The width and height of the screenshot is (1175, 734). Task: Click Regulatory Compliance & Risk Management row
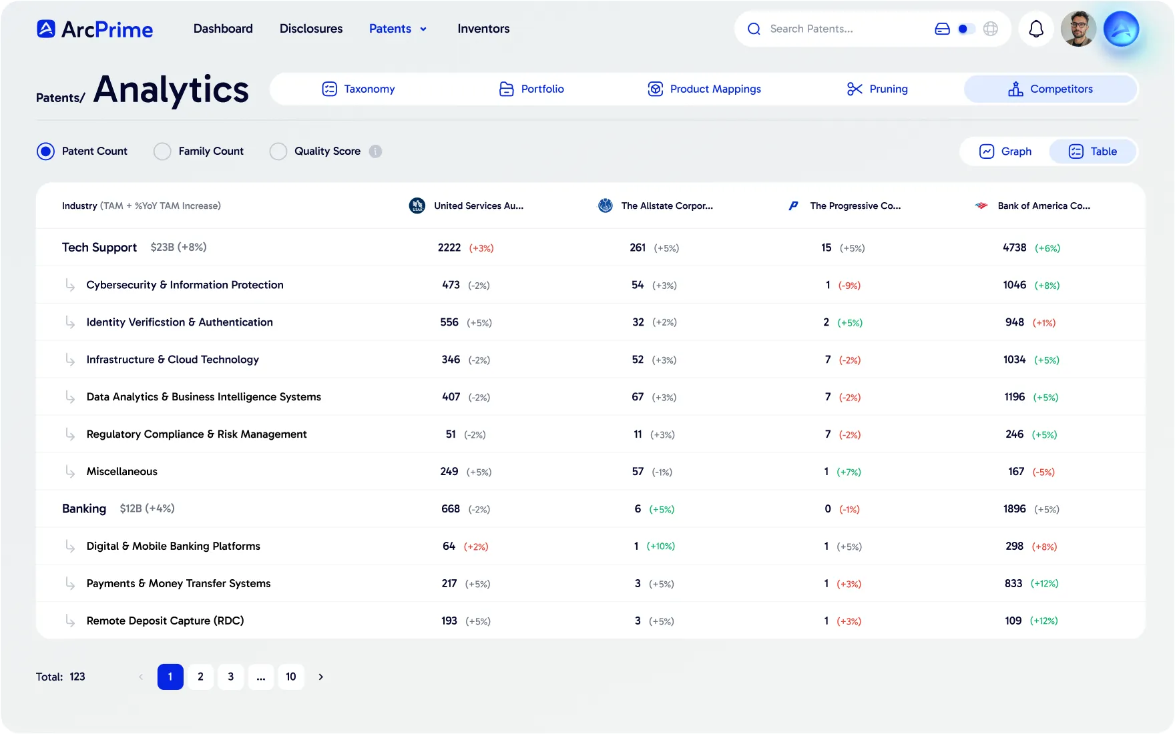click(x=591, y=434)
